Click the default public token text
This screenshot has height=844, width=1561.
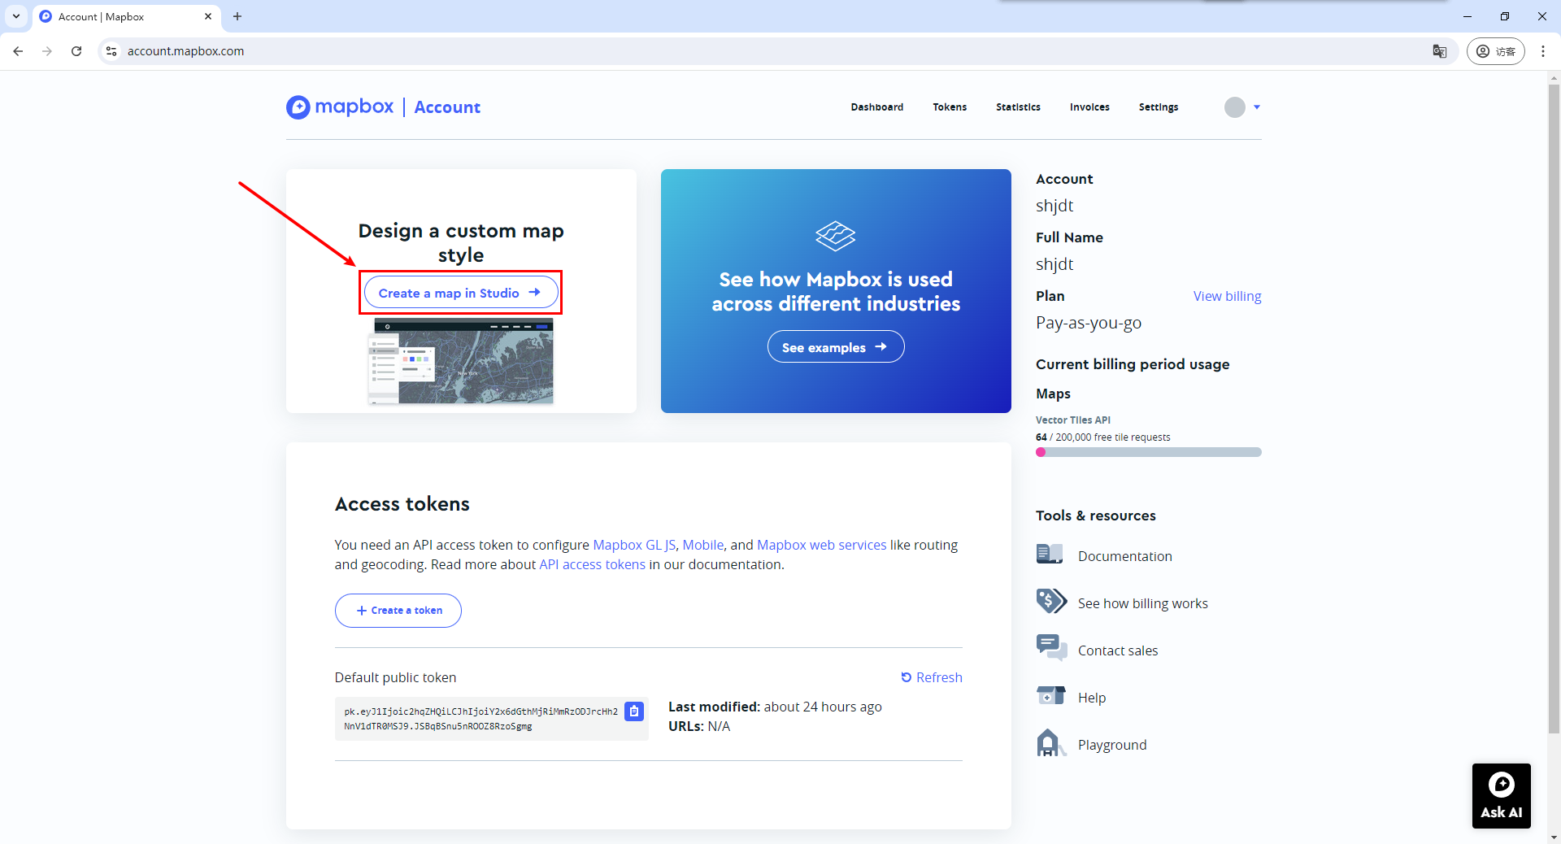[x=480, y=719]
